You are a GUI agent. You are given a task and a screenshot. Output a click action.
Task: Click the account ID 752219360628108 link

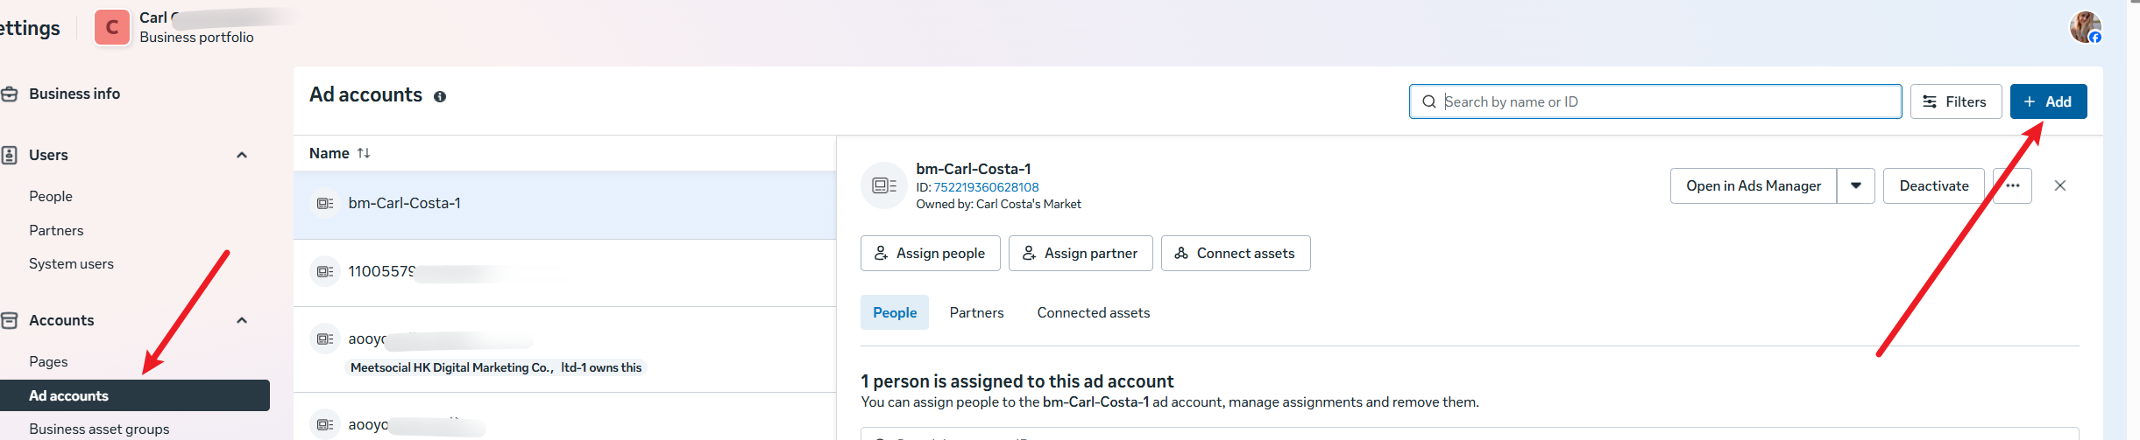click(x=986, y=187)
